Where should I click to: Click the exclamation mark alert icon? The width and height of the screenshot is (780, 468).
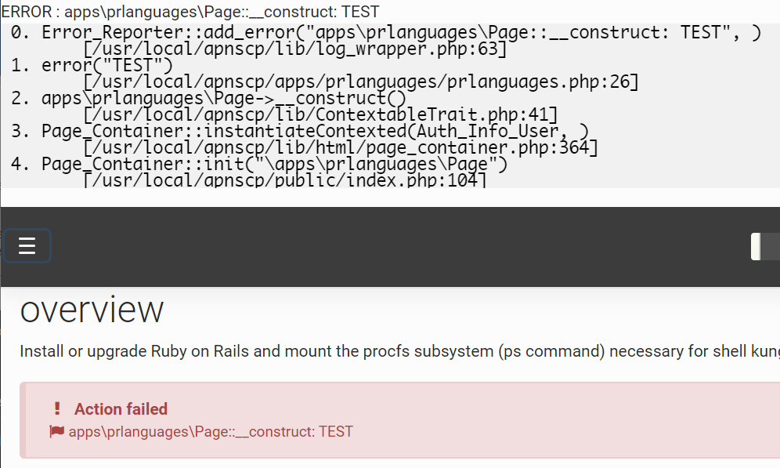(57, 408)
